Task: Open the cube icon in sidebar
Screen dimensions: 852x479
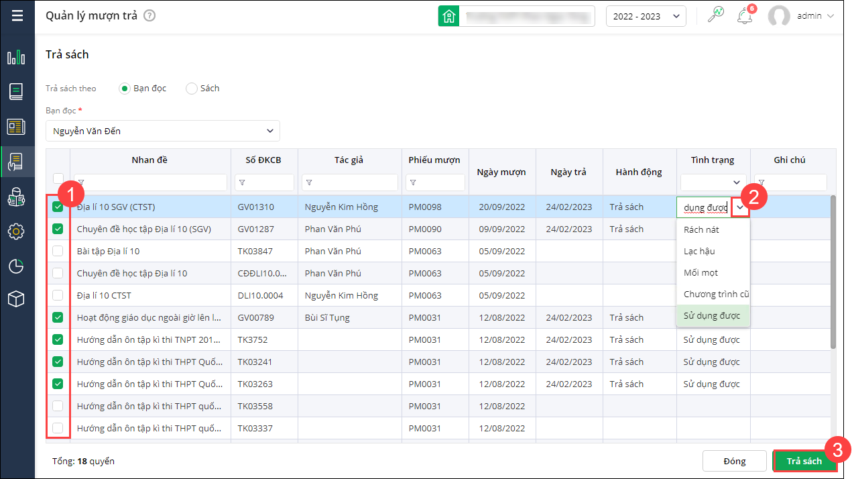Action: click(x=16, y=300)
